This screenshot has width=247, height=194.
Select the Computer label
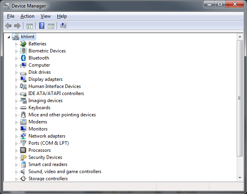click(x=39, y=65)
